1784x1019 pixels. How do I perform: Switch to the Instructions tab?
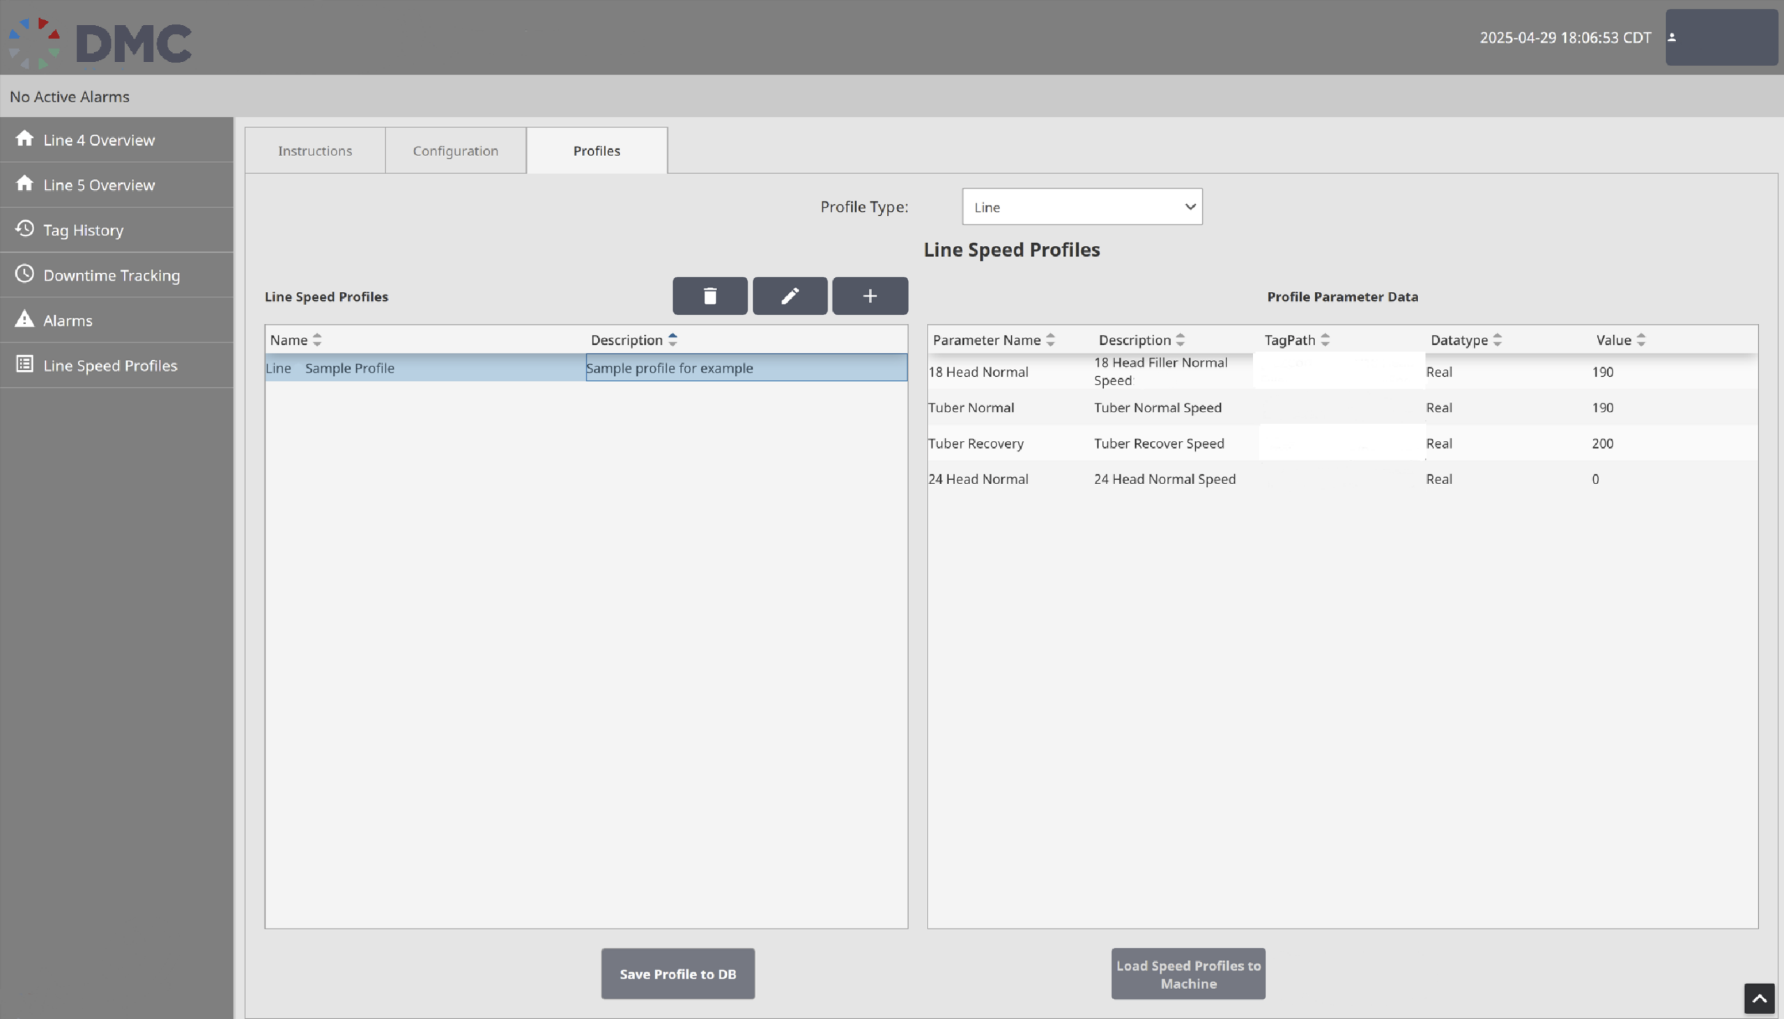pos(315,151)
